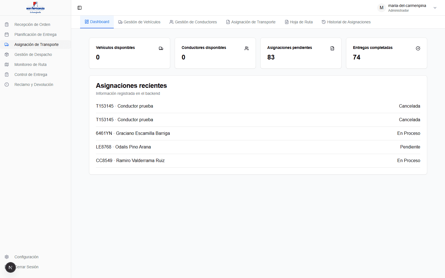
Task: Navigate to Gestión de Despacho
Action: coord(35,54)
